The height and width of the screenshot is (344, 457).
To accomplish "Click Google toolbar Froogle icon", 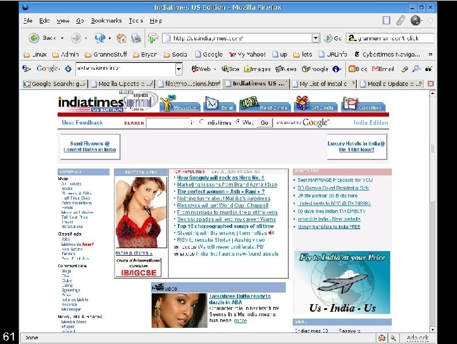I will 305,69.
